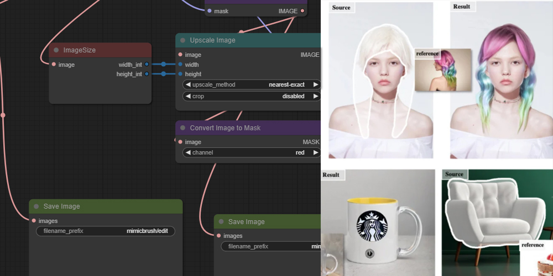Collapse the Convert Image to Mask node dot

pos(182,128)
